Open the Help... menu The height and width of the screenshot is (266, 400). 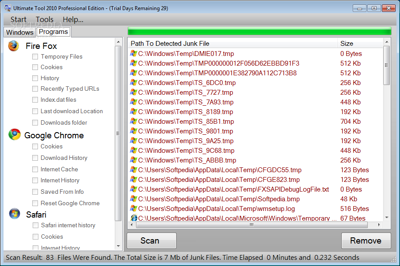pyautogui.click(x=73, y=19)
